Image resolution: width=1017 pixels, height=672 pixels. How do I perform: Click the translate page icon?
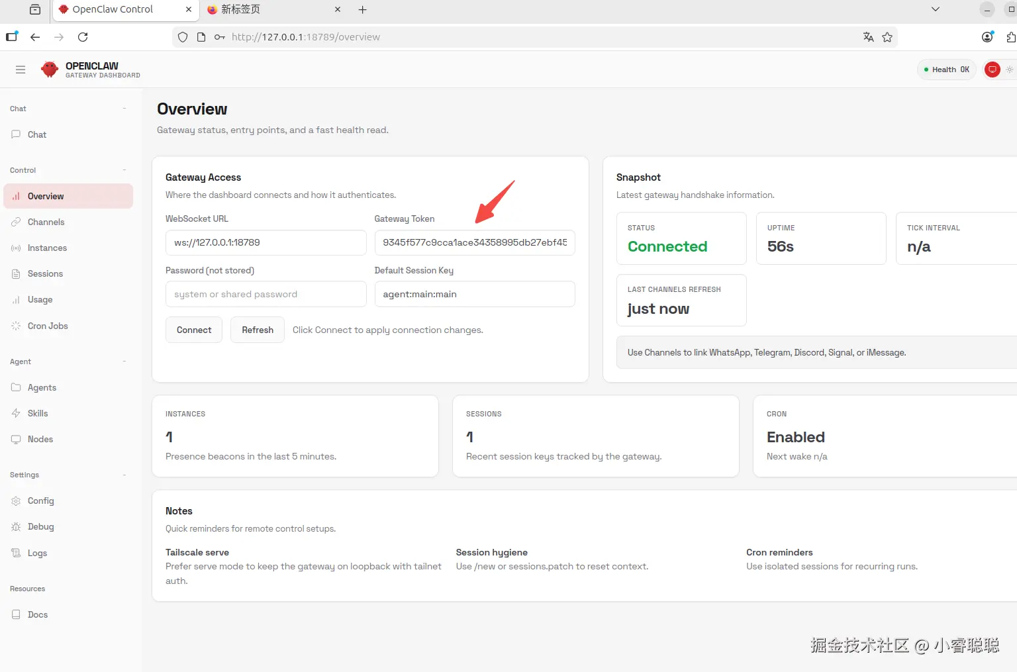coord(869,37)
